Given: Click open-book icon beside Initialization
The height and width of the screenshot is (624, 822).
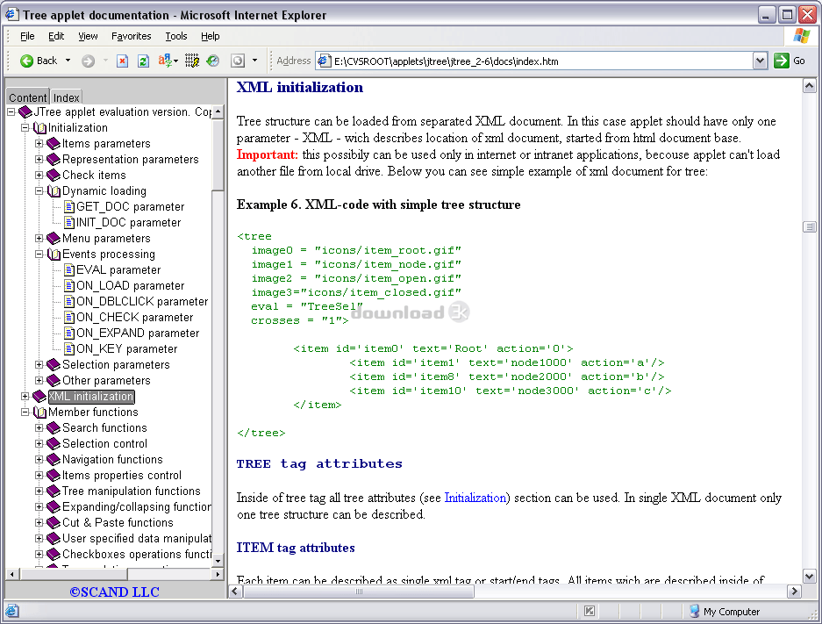Looking at the screenshot, I should [39, 128].
